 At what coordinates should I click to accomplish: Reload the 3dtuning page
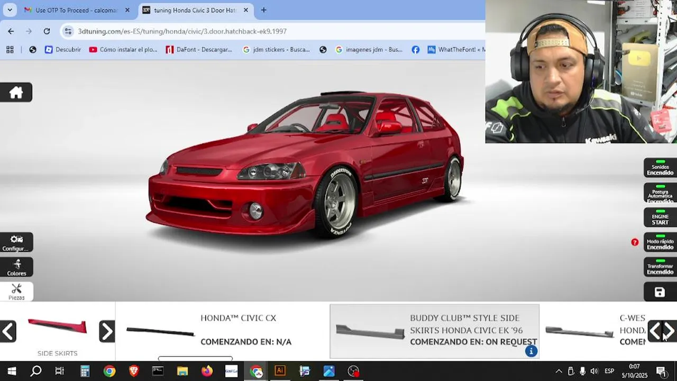coord(47,31)
